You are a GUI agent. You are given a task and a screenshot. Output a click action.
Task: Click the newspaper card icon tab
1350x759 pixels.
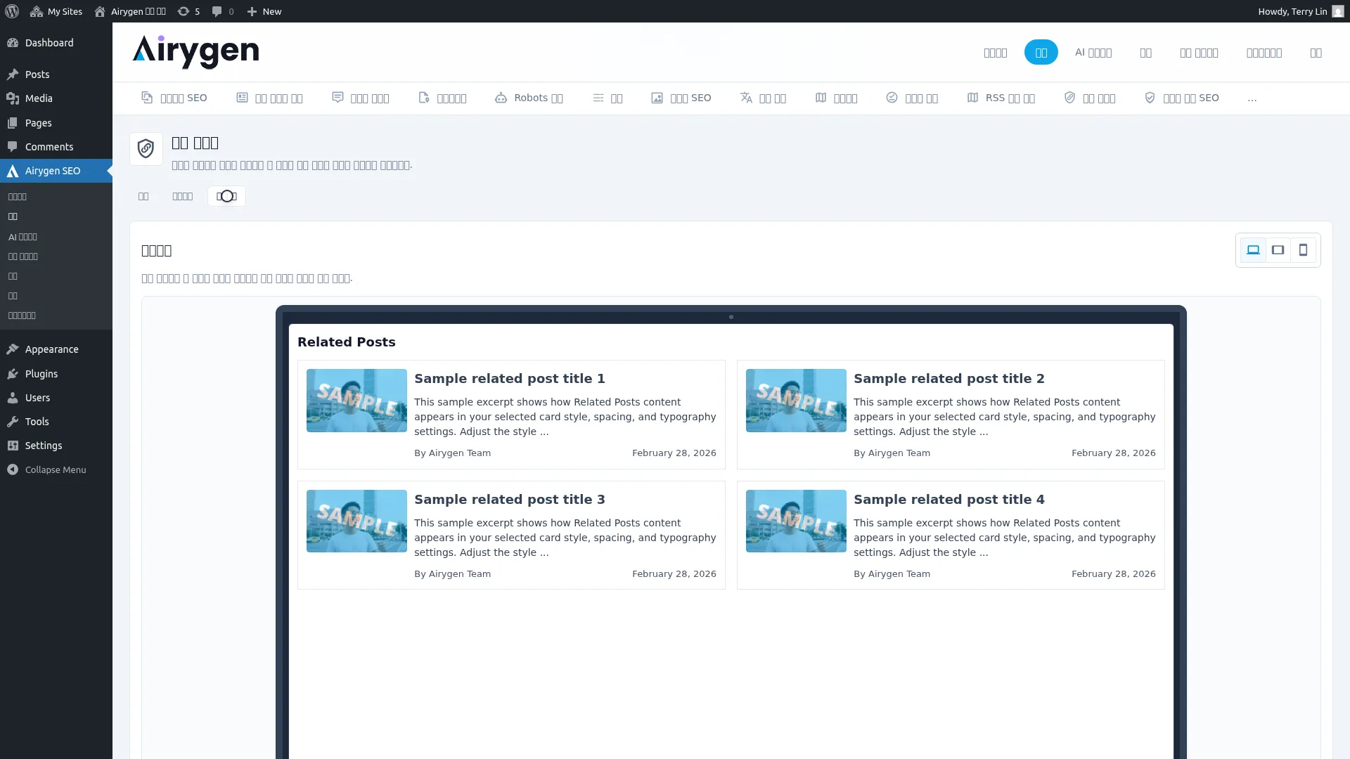point(269,98)
